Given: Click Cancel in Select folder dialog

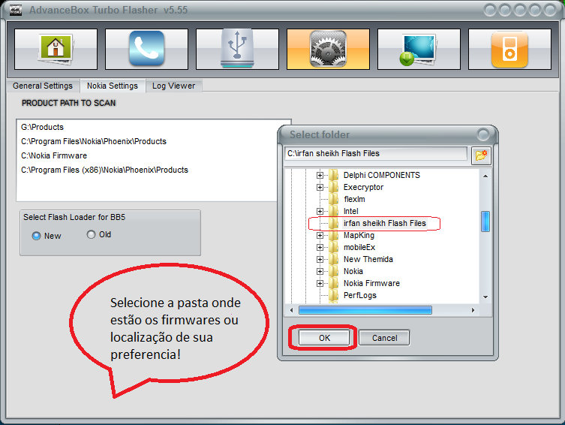Looking at the screenshot, I should [x=384, y=338].
